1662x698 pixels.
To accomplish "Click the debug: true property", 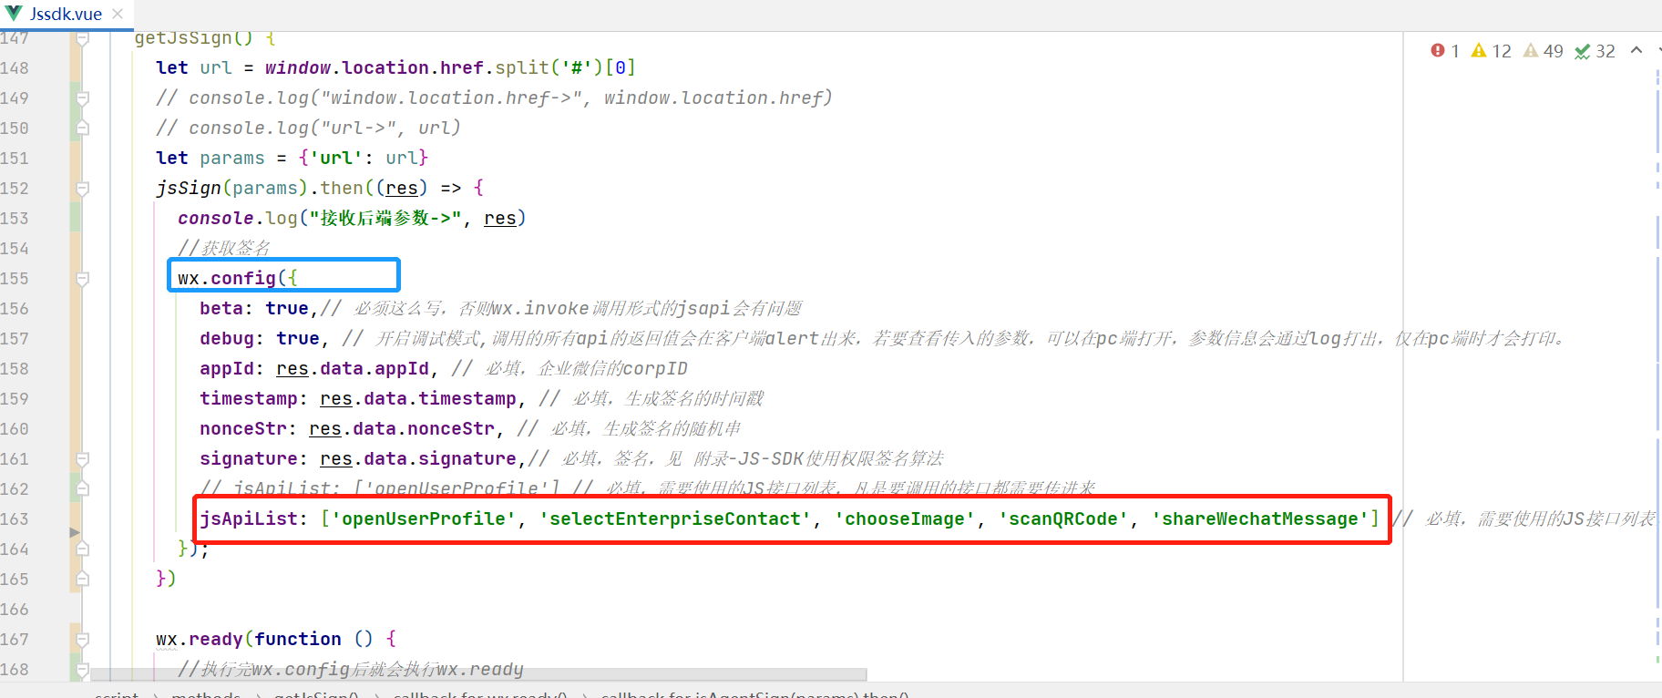I will click(260, 338).
